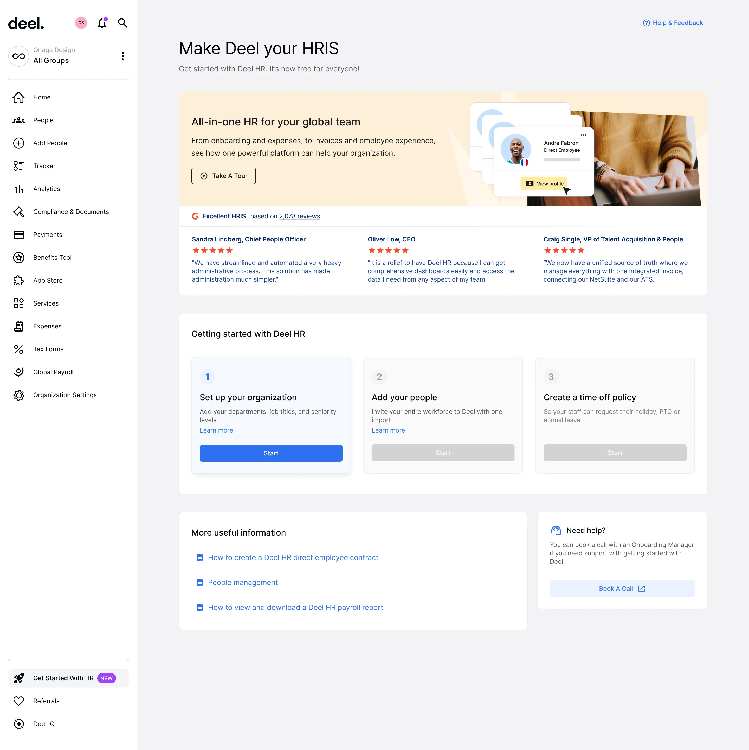Click the Analytics bar chart icon
The width and height of the screenshot is (749, 750).
point(19,189)
